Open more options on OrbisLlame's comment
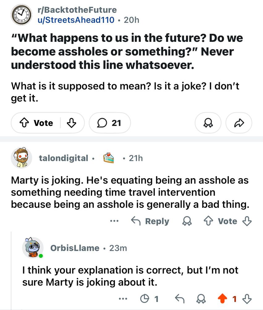 click(x=123, y=299)
